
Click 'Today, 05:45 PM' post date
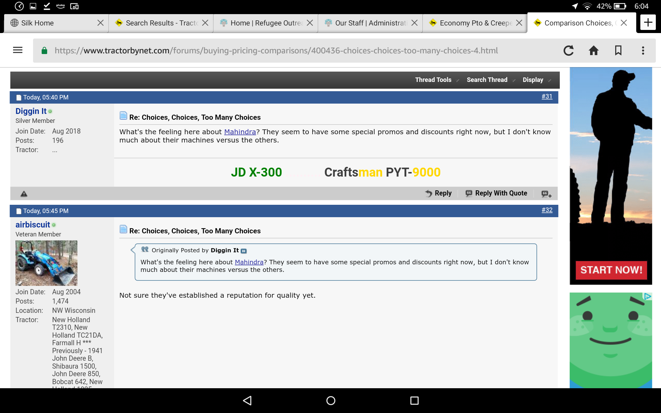46,211
